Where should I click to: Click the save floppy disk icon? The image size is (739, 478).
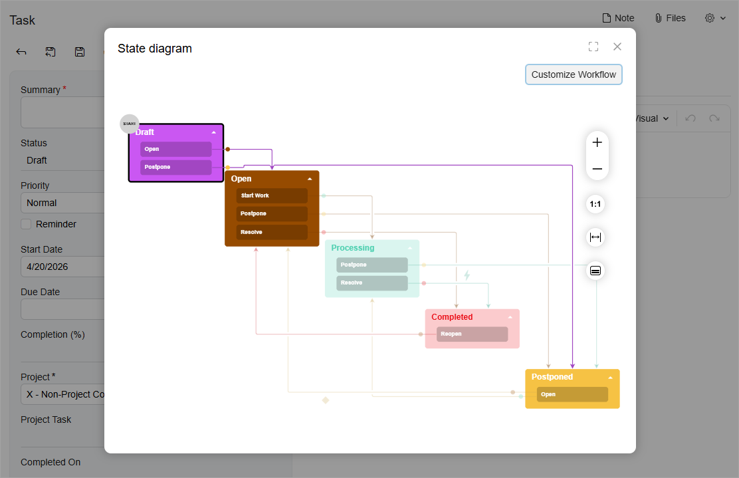pyautogui.click(x=80, y=52)
